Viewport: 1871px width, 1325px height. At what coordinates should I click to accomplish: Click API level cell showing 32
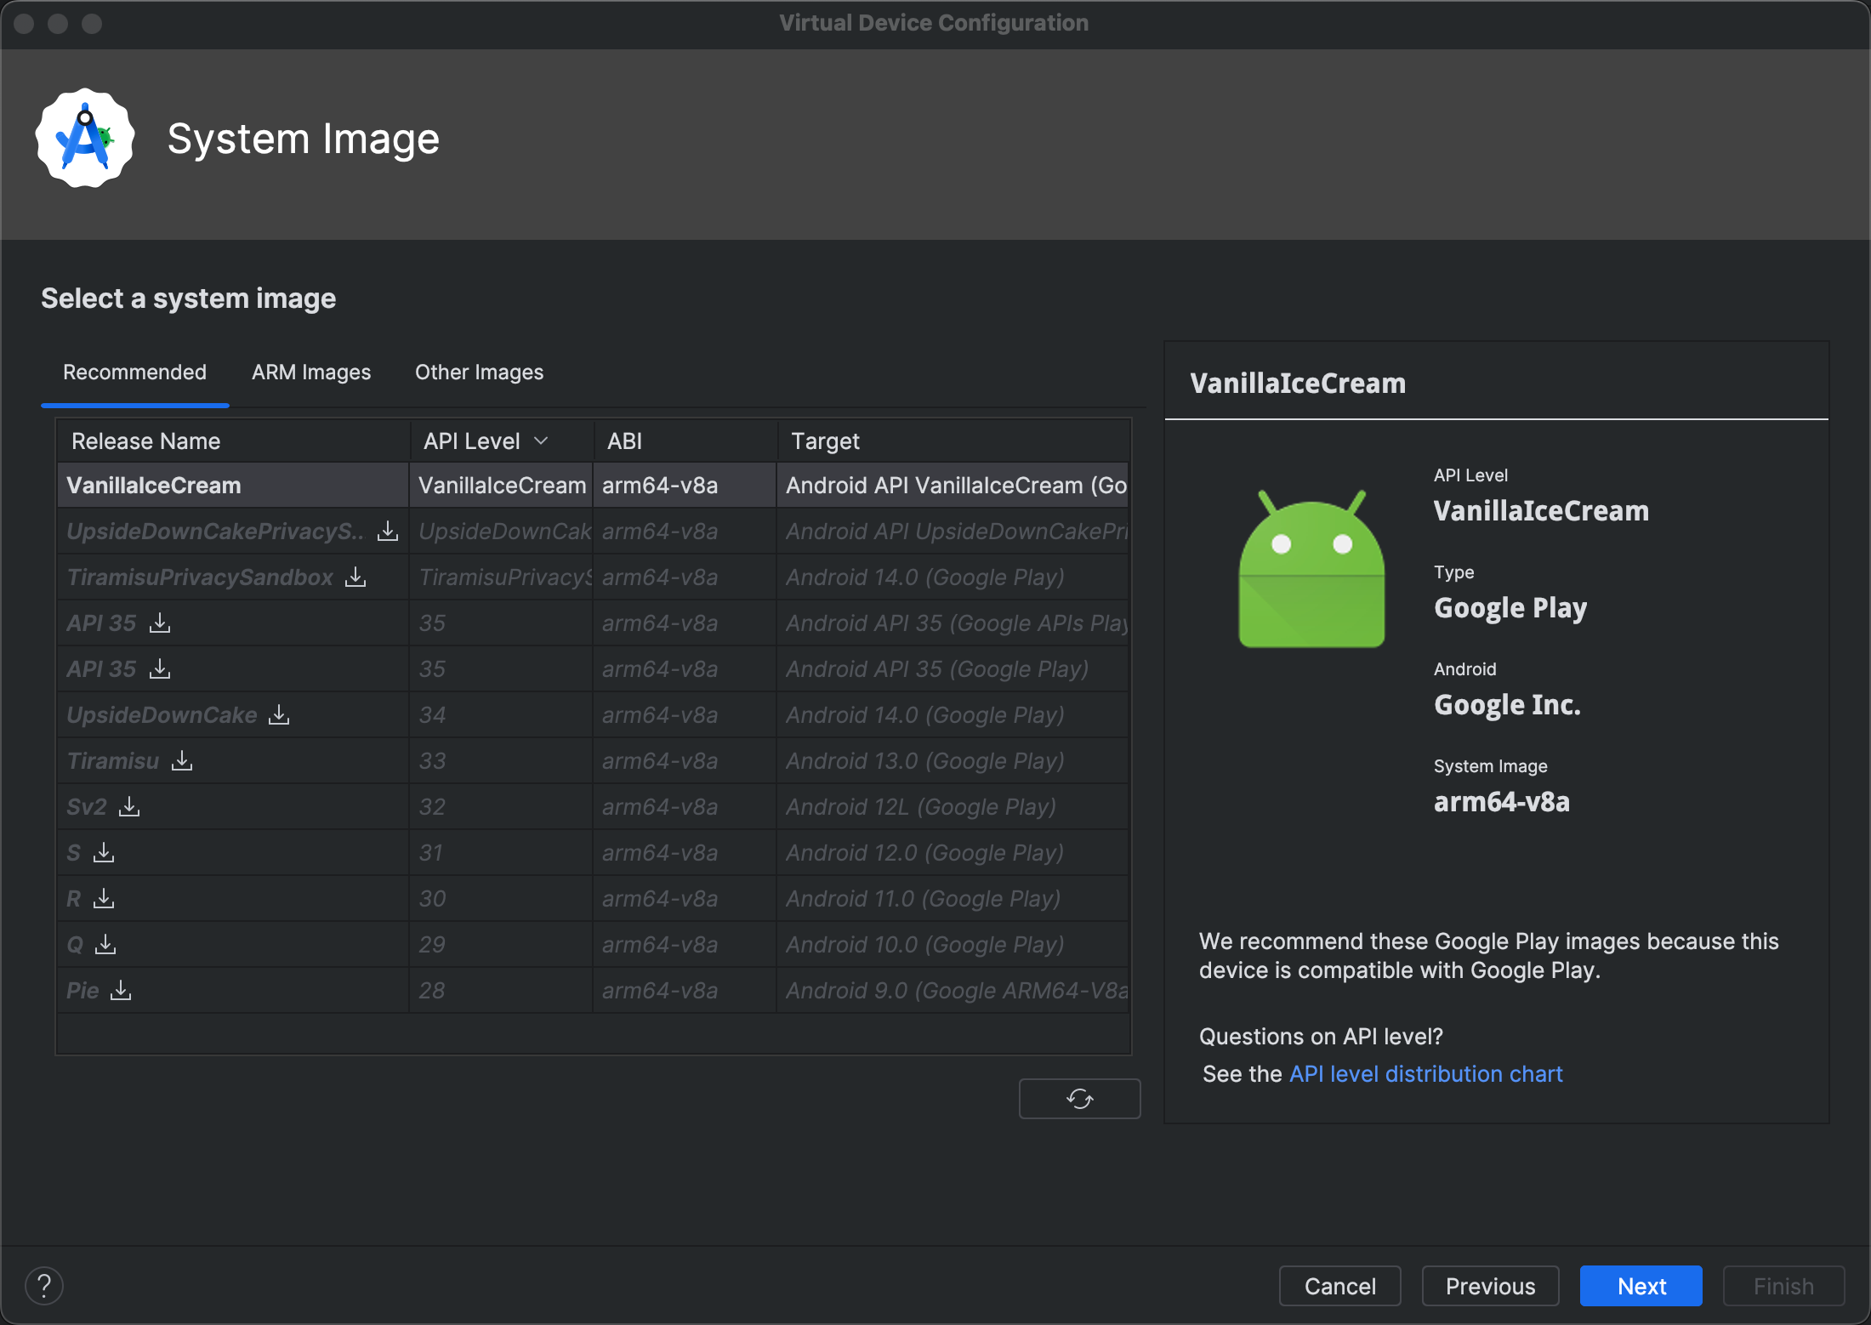coord(501,806)
